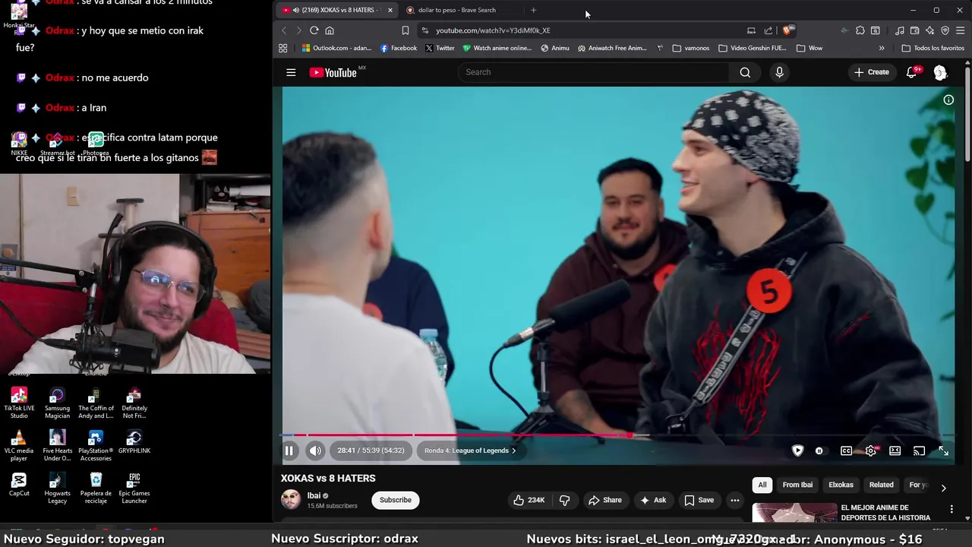Open the Brave Wallet icon

[914, 30]
